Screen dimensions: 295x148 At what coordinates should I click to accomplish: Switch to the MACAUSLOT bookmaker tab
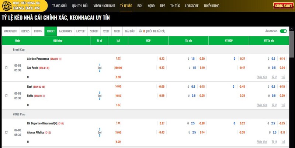pyautogui.click(x=10, y=31)
